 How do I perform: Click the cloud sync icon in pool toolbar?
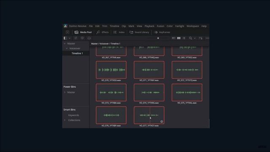[89, 38]
